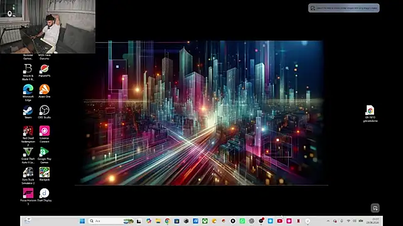Screen dimensions: 403x226
Task: Select the Steam desktop shortcut
Action: pos(28,112)
